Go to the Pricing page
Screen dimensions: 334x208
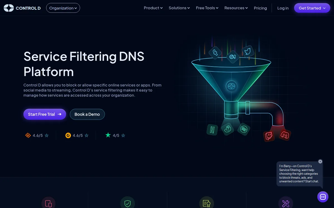pyautogui.click(x=260, y=8)
